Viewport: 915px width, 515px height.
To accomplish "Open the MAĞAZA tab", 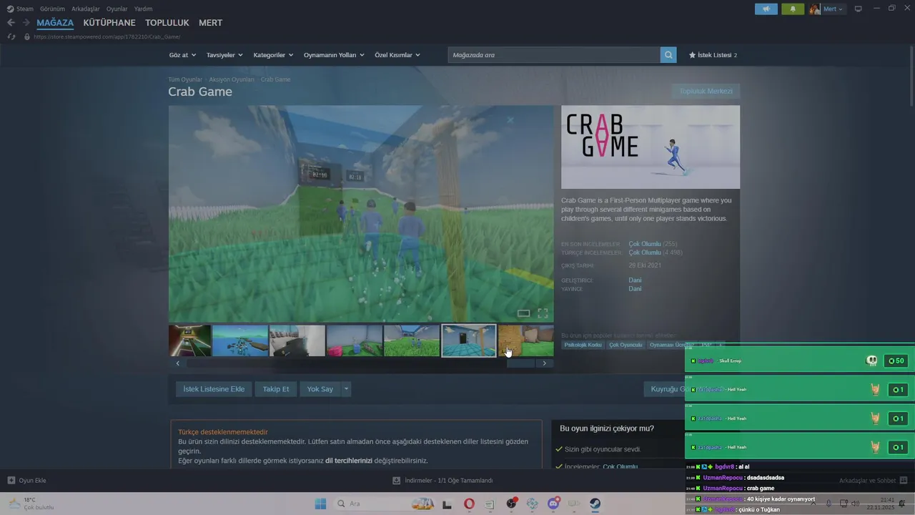I will [x=55, y=23].
